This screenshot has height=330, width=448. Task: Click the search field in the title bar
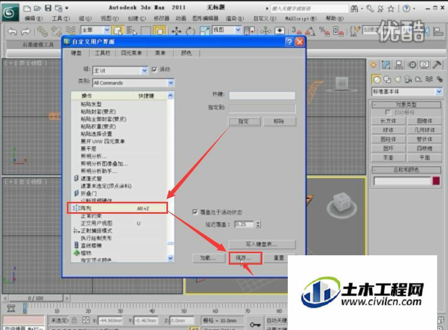(310, 8)
